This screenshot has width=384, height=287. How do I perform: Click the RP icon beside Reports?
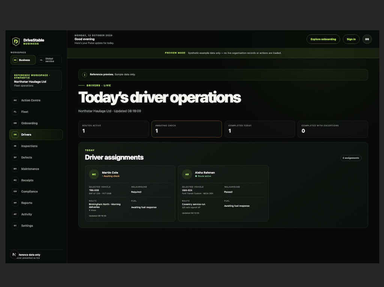(15, 203)
